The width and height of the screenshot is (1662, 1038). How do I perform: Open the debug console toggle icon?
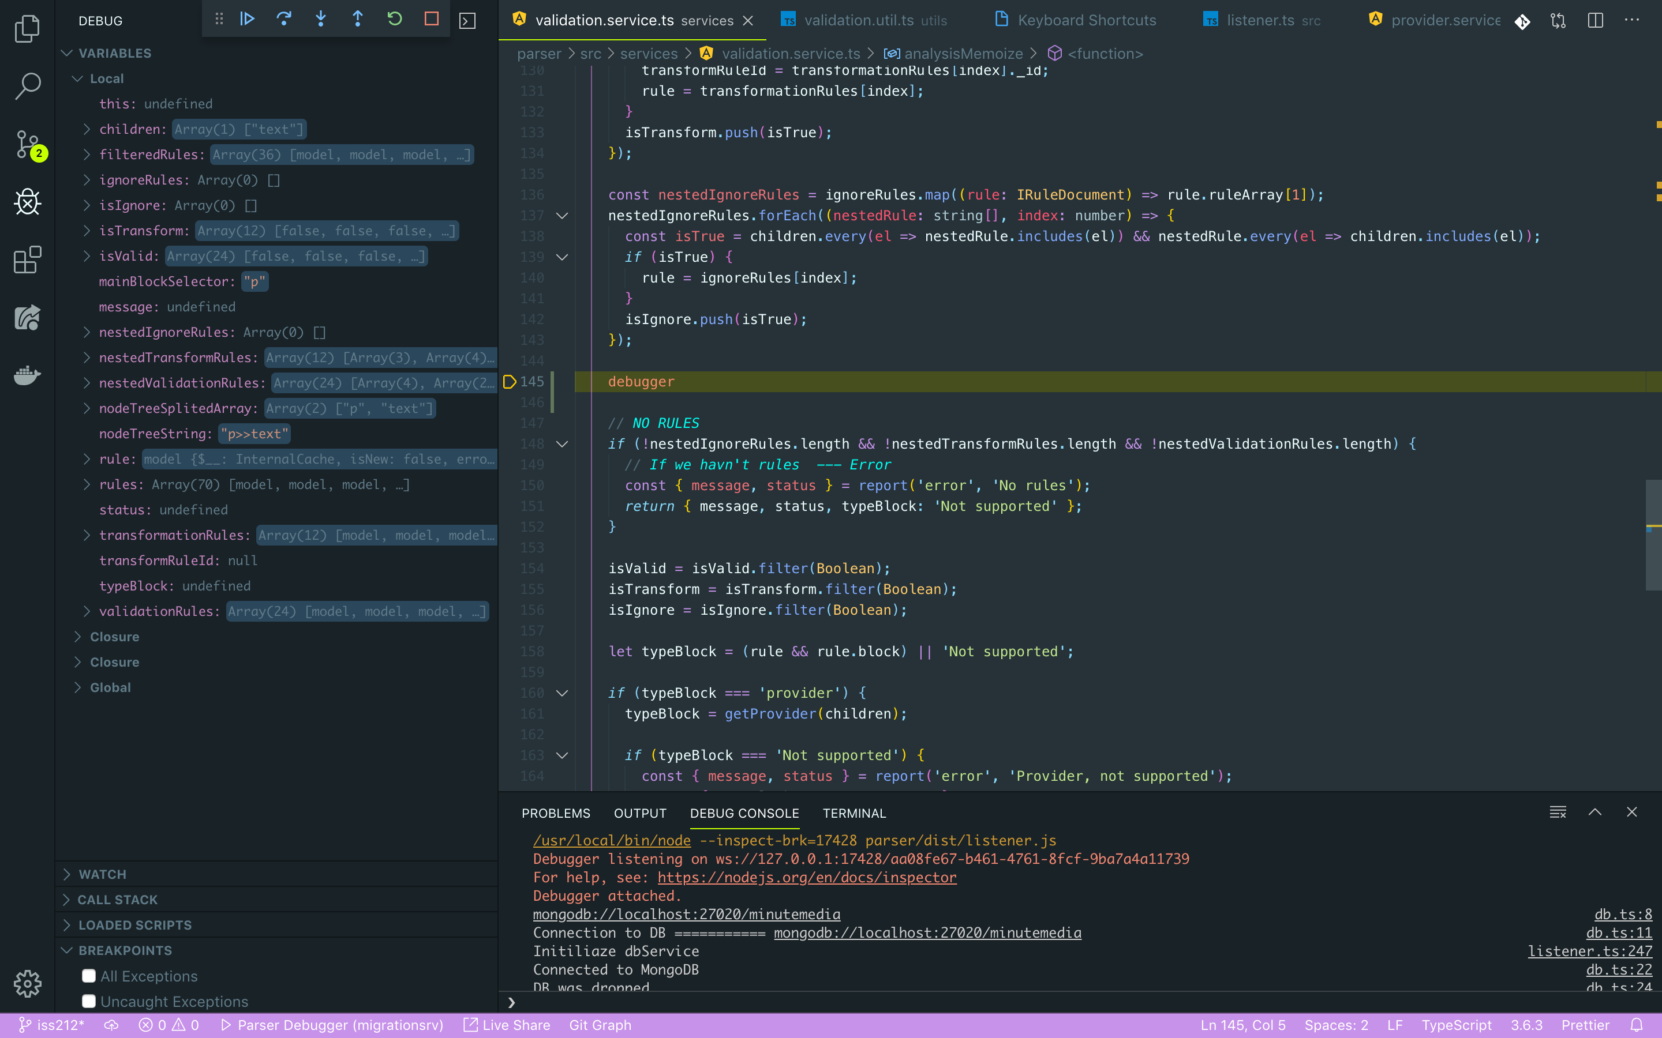coord(467,21)
